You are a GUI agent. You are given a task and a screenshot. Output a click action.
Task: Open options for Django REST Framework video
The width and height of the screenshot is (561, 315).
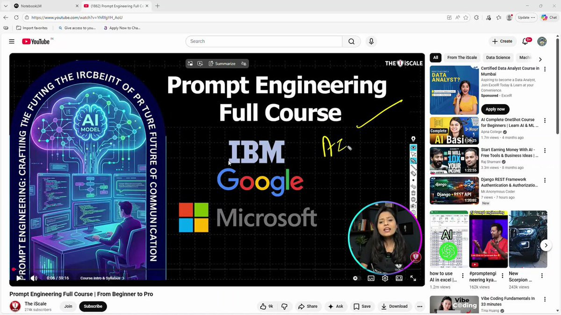tap(545, 180)
